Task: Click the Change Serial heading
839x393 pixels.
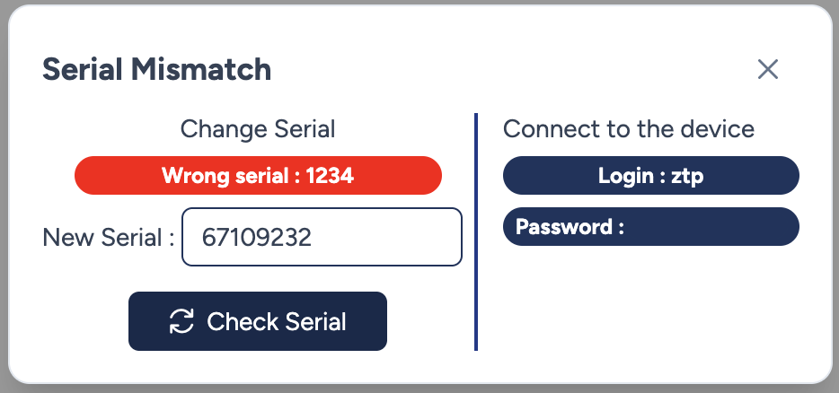Action: point(258,129)
